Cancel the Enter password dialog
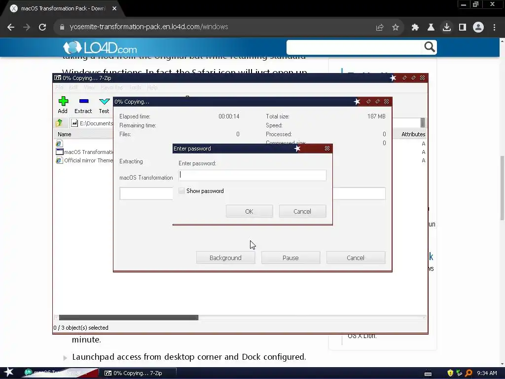The width and height of the screenshot is (505, 379). tap(302, 211)
